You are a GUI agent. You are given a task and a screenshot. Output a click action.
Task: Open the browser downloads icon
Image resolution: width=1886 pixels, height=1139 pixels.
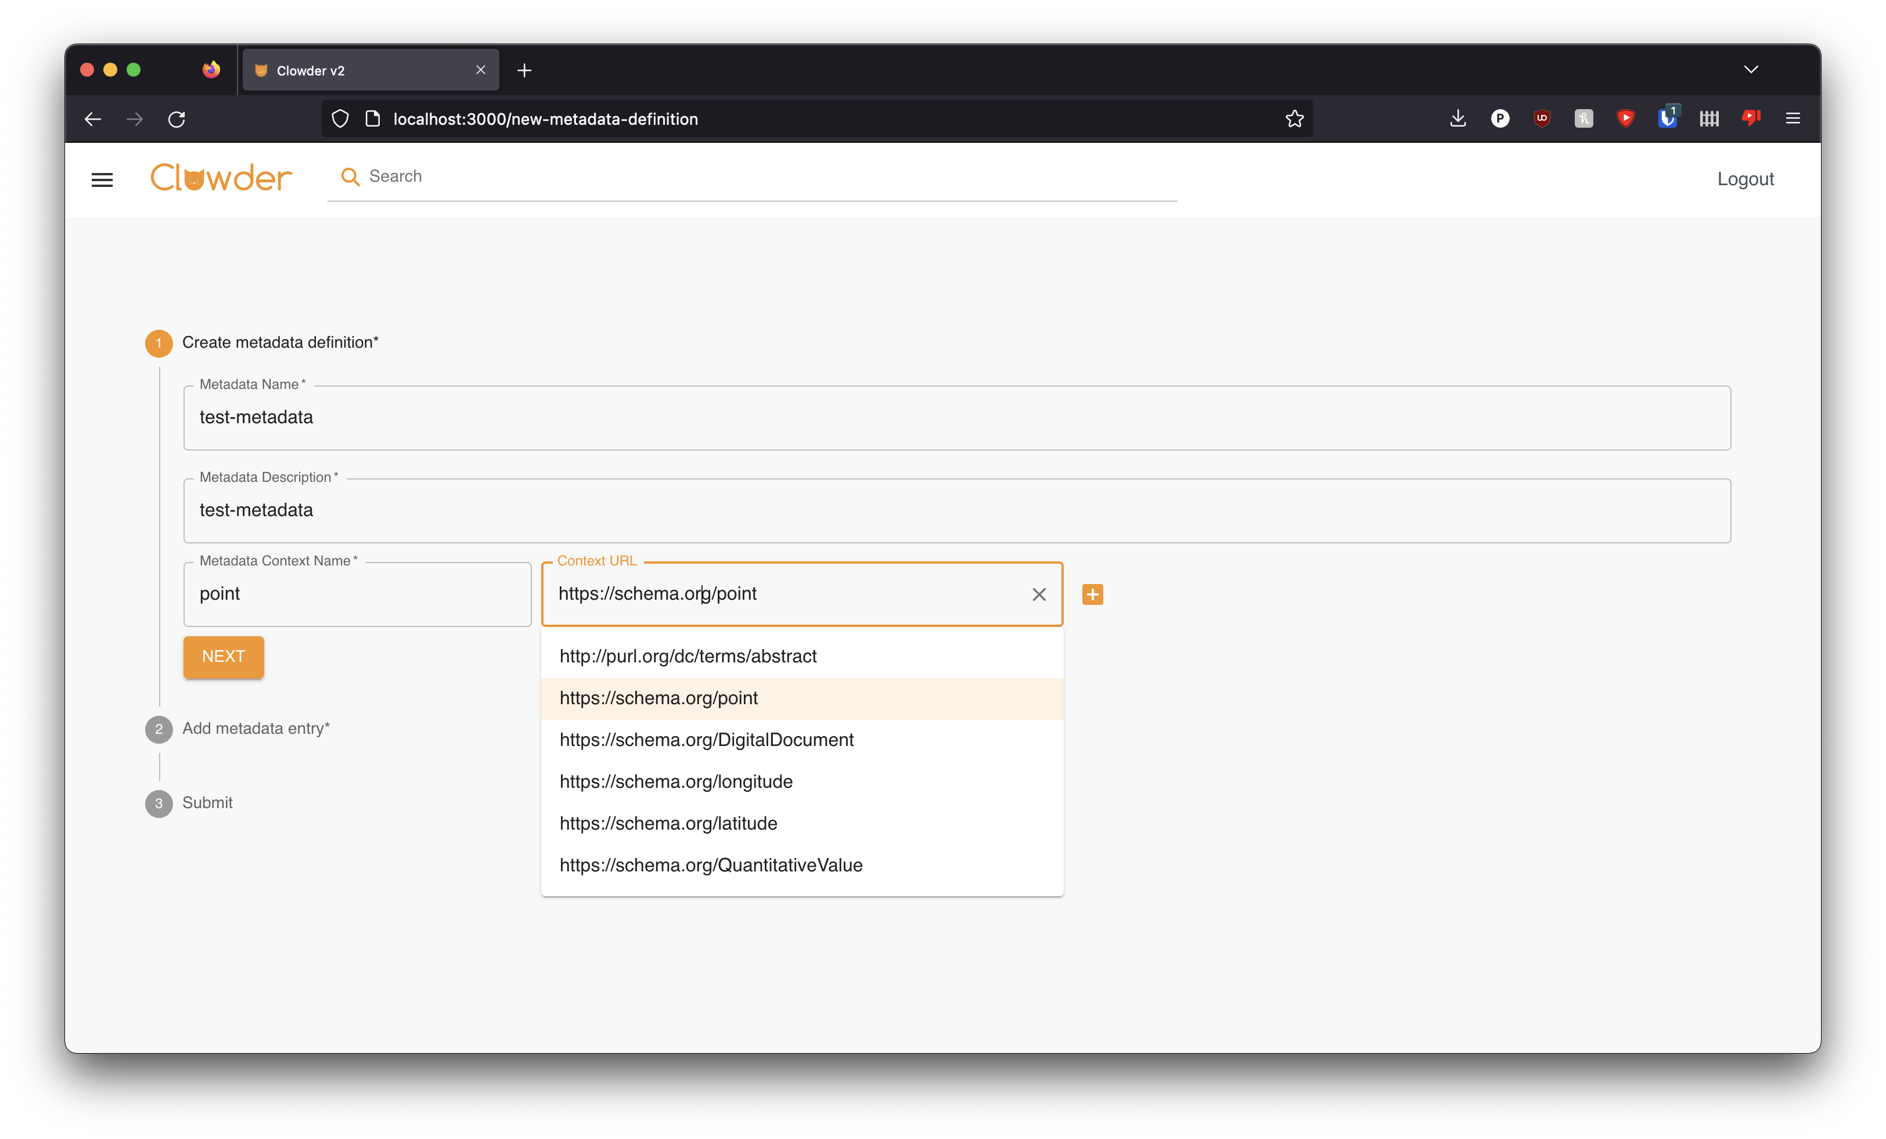click(1457, 118)
